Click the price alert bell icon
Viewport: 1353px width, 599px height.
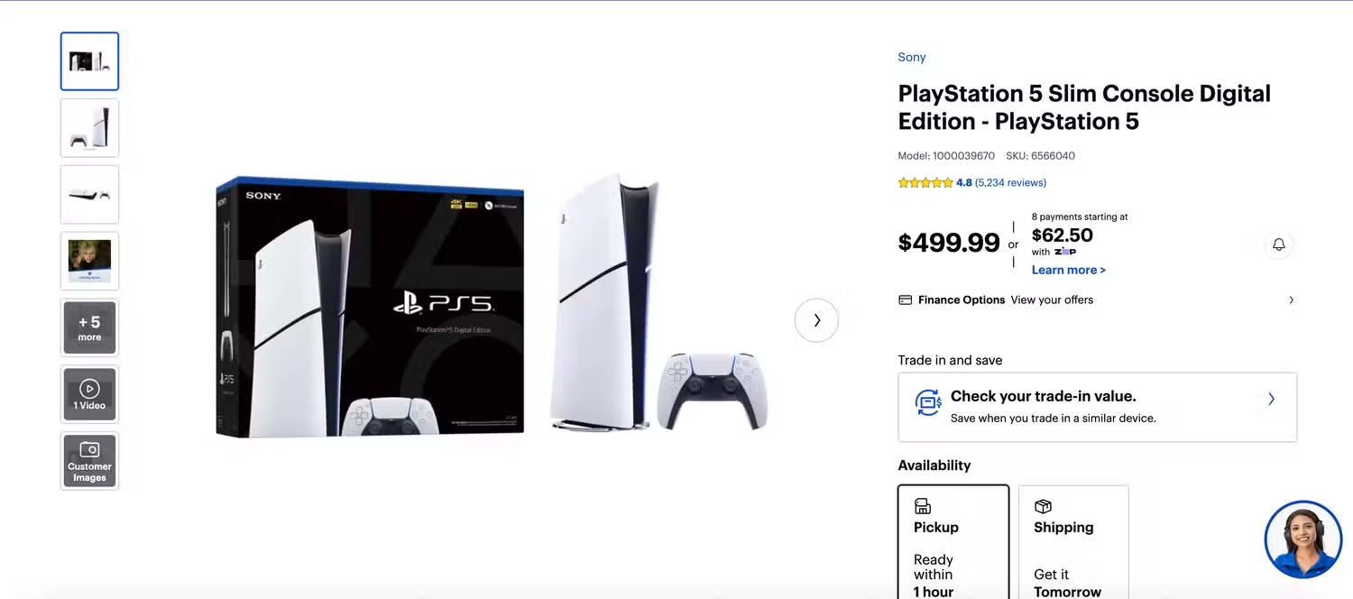[1278, 244]
